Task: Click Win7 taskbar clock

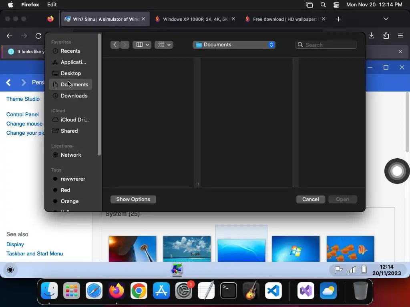Action: point(387,270)
